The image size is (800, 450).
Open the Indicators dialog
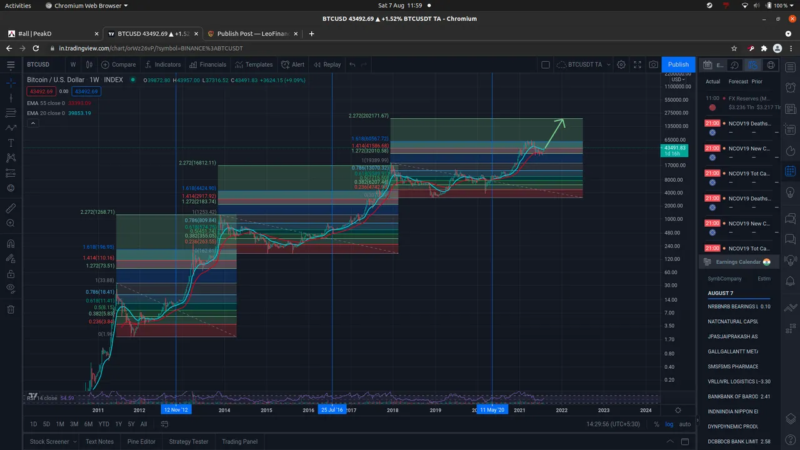(162, 64)
